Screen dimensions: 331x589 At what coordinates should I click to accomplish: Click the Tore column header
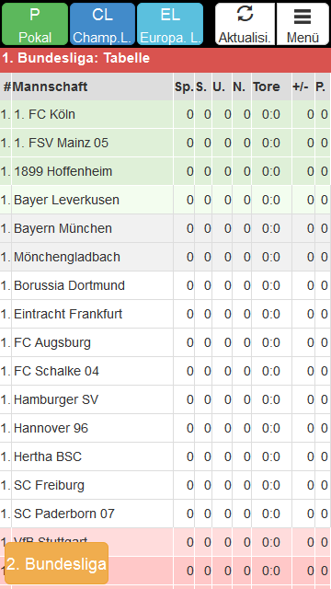pos(266,87)
